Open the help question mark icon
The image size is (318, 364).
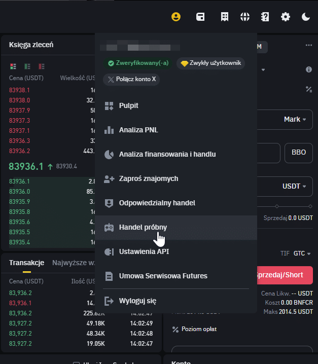(x=265, y=17)
